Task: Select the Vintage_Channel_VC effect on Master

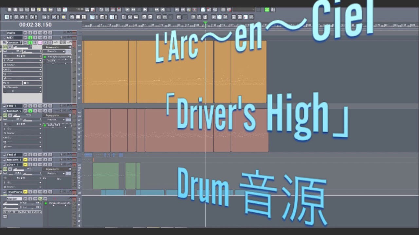Action: [60, 203]
